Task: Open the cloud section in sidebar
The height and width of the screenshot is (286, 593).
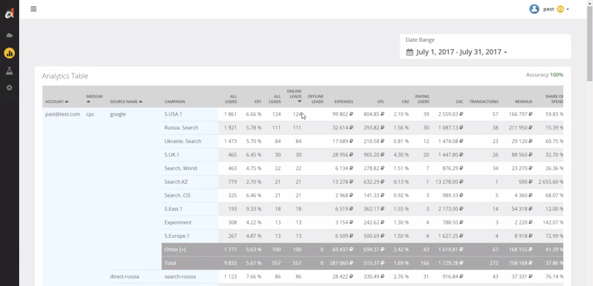Action: click(9, 36)
